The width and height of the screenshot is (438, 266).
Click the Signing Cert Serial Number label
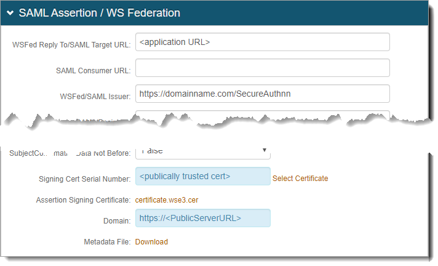pyautogui.click(x=84, y=179)
